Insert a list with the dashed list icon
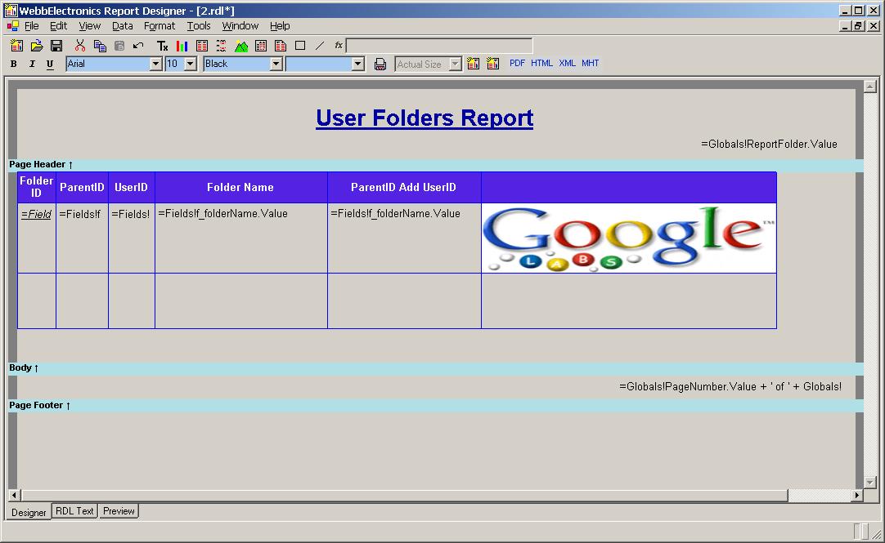Viewport: 885px width, 543px height. pos(221,46)
